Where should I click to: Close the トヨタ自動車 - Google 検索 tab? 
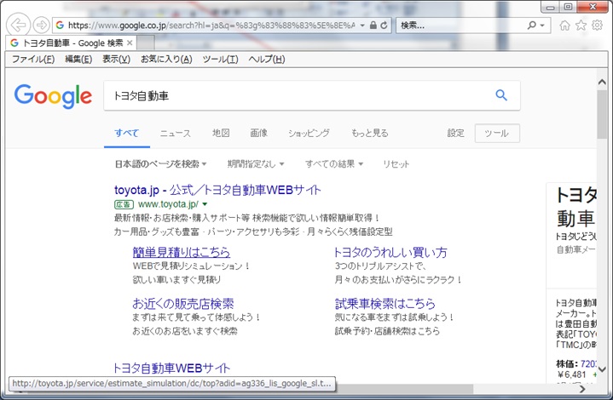click(130, 43)
